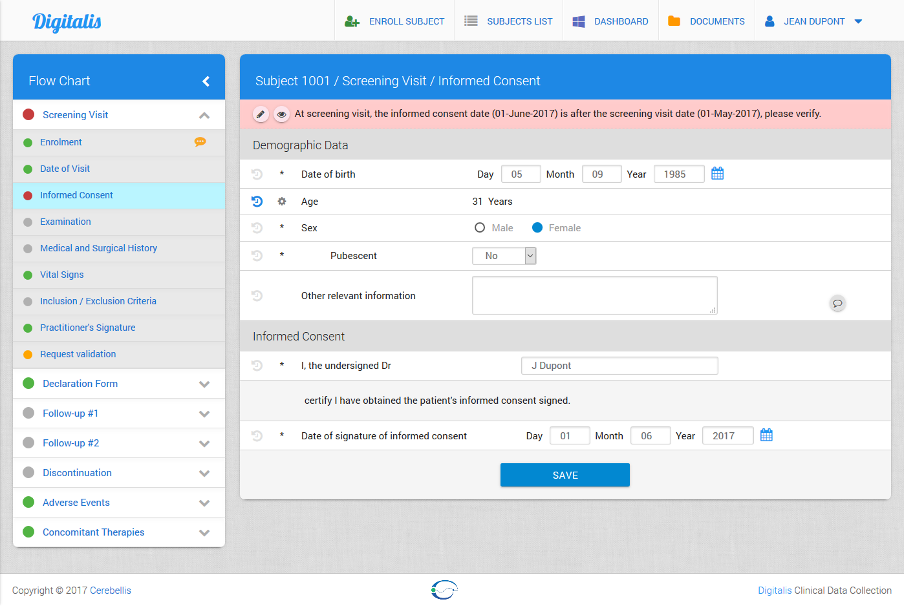The width and height of the screenshot is (904, 606).
Task: Expand the Concomitant Therapies section
Action: (204, 533)
